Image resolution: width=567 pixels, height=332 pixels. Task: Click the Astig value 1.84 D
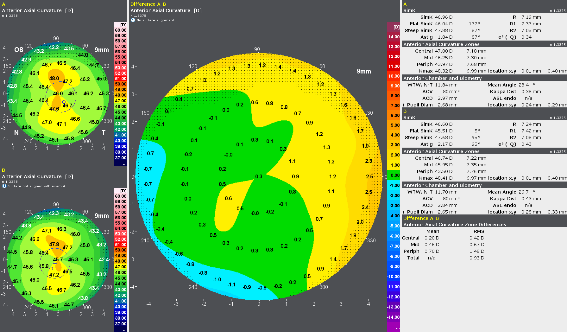[x=445, y=37]
